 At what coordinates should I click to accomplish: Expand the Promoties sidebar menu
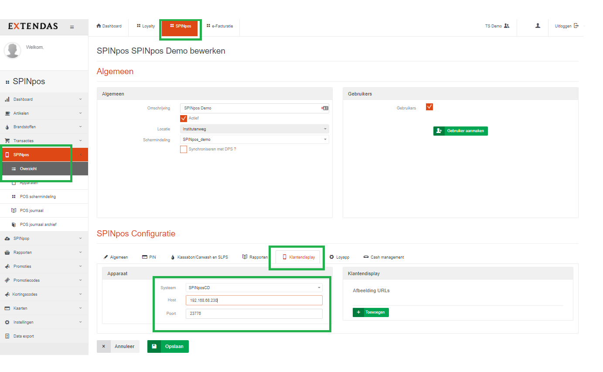(x=44, y=266)
